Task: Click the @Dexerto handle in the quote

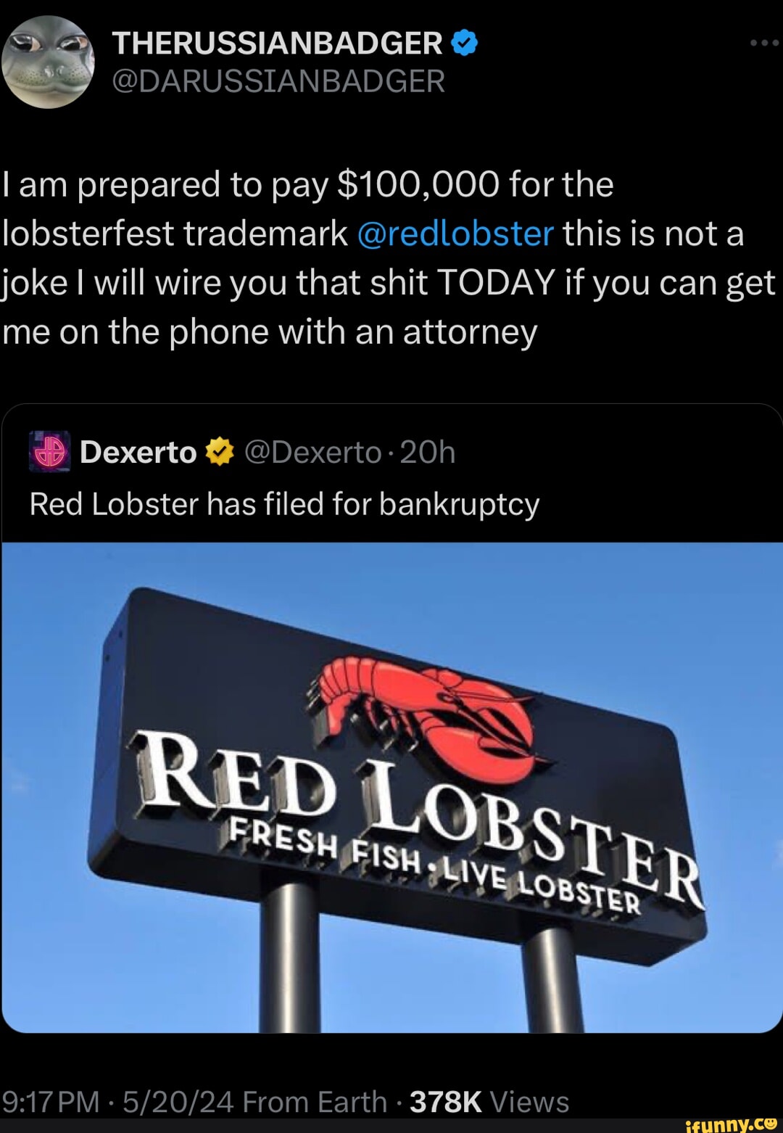Action: pyautogui.click(x=313, y=452)
